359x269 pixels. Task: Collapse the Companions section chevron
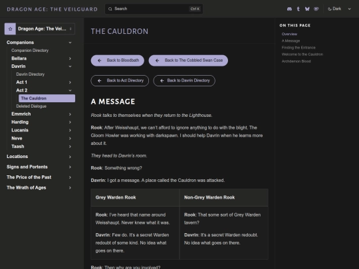point(70,43)
